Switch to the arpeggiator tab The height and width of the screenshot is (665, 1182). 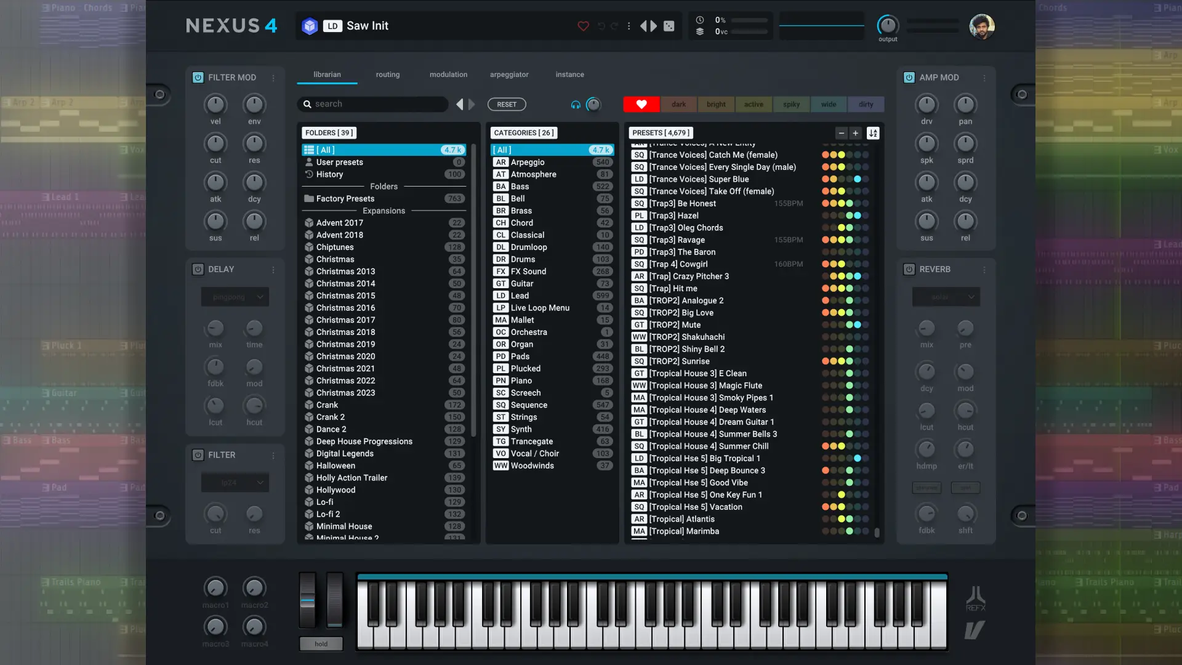pos(509,75)
